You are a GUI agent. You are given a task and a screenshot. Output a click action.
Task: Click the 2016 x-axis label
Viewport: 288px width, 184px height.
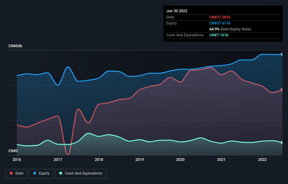click(x=17, y=160)
